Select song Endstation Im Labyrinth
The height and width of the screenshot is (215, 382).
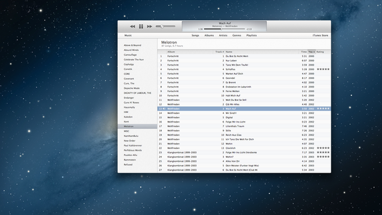(x=238, y=87)
